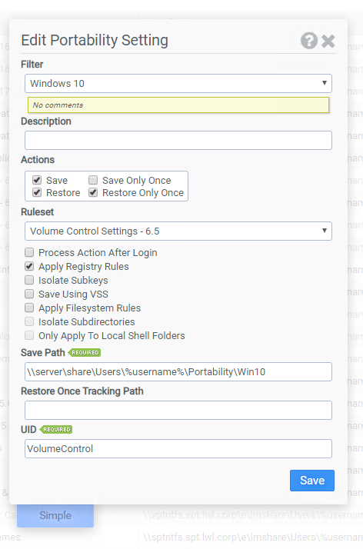The width and height of the screenshot is (363, 549).
Task: Open the help question mark icon
Action: tap(309, 41)
